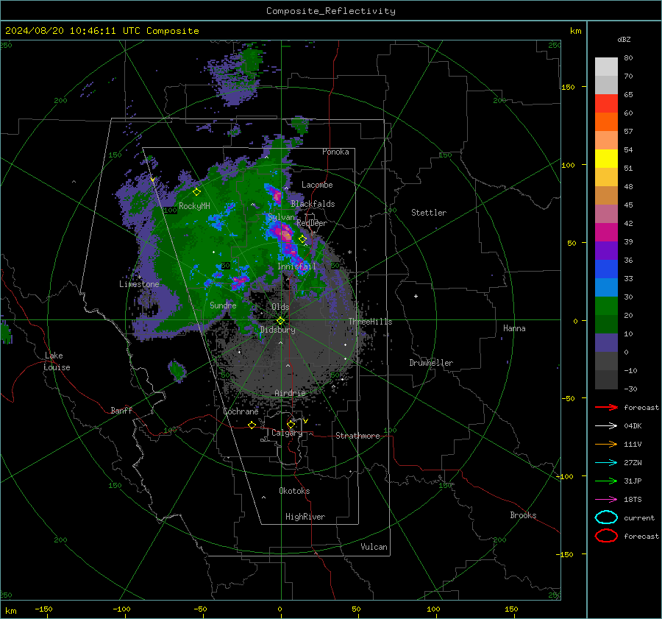This screenshot has width=662, height=619.
Task: Click the HighRiver city label
Action: 305,517
